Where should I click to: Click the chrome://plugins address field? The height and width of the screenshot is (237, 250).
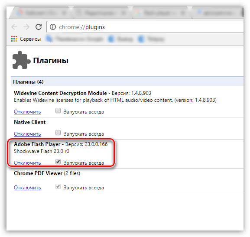click(145, 27)
